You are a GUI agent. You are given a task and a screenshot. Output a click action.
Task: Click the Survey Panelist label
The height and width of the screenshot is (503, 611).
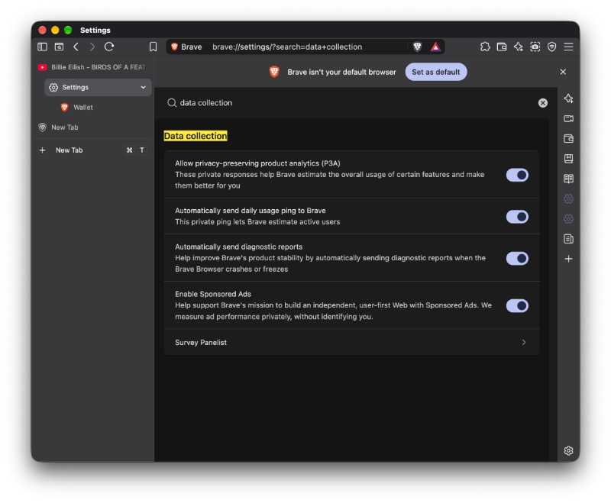pos(201,343)
